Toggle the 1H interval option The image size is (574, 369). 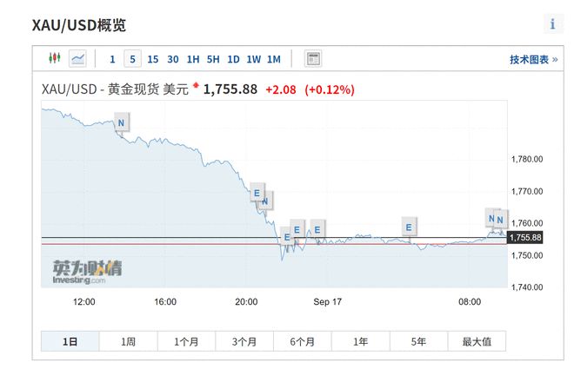click(193, 59)
